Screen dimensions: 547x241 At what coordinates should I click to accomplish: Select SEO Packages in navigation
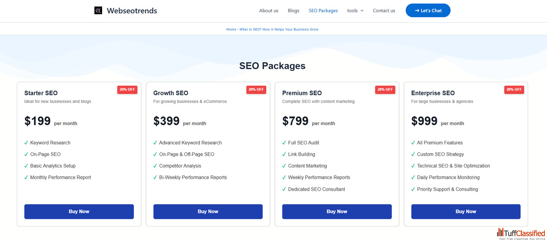(323, 11)
